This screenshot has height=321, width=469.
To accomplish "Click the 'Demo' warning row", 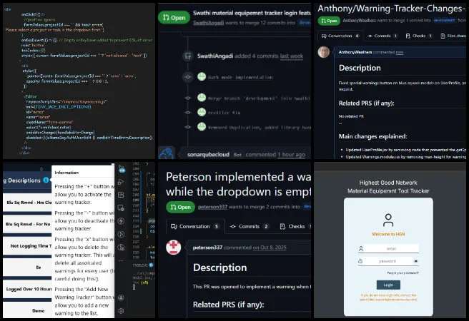I will tap(27, 310).
